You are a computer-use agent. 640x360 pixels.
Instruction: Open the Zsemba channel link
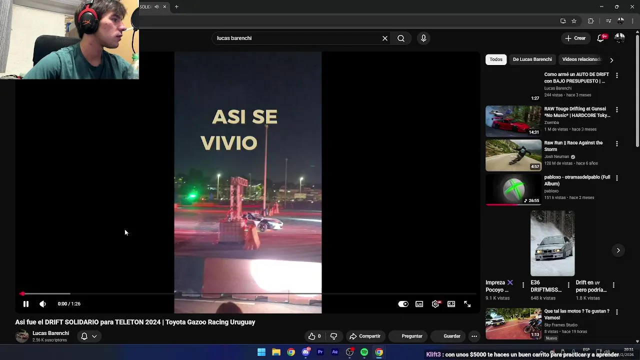tap(551, 122)
